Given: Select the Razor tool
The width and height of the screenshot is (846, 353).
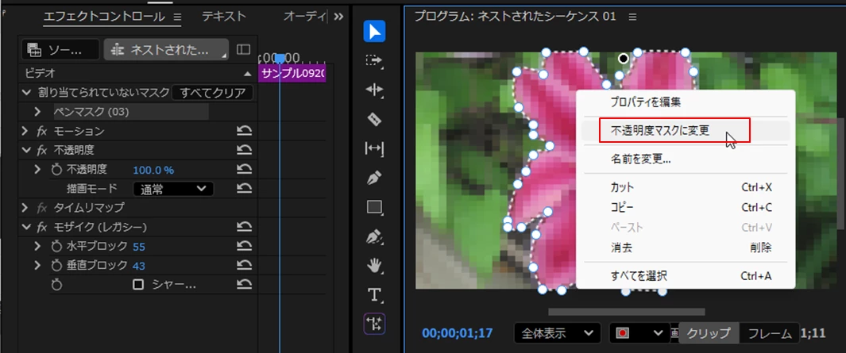Looking at the screenshot, I should [x=374, y=119].
